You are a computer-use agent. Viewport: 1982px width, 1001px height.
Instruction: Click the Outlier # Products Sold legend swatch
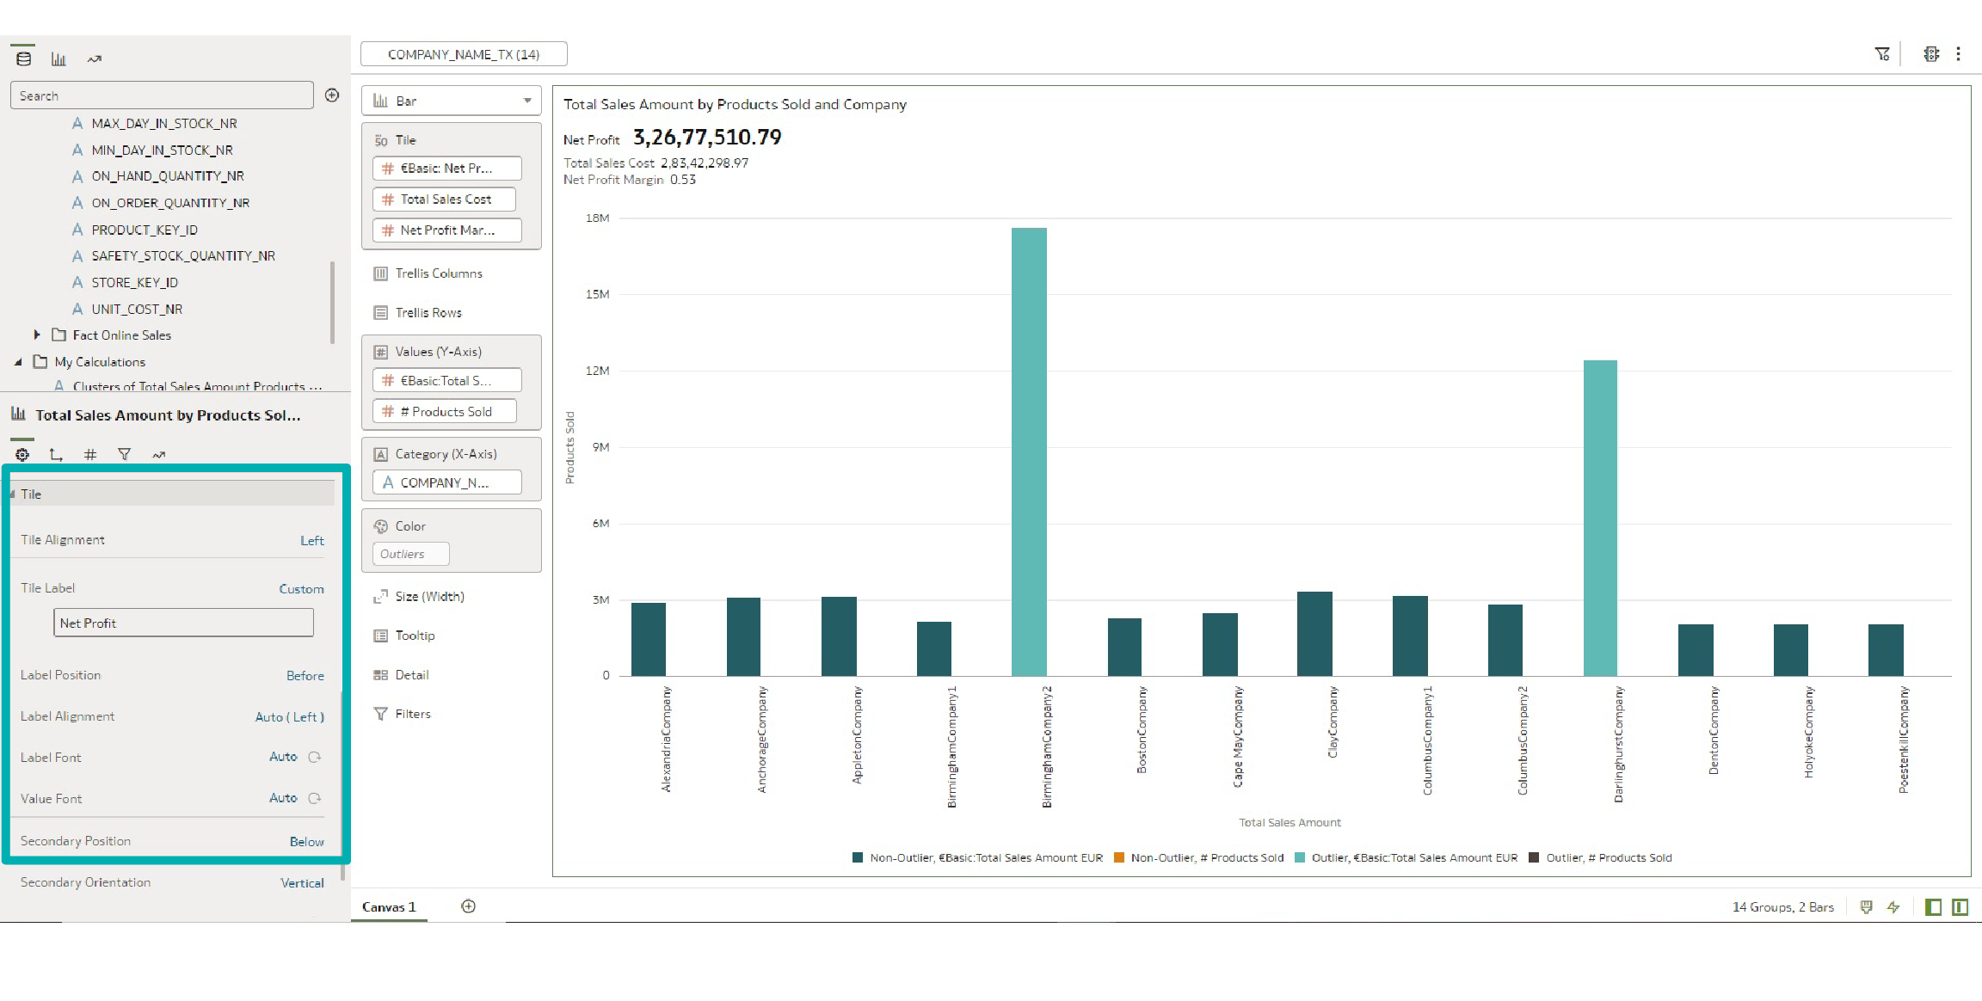coord(1534,857)
